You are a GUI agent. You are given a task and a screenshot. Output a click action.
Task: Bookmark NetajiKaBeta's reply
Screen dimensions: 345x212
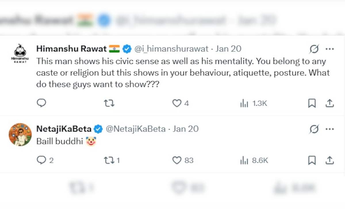(x=313, y=160)
